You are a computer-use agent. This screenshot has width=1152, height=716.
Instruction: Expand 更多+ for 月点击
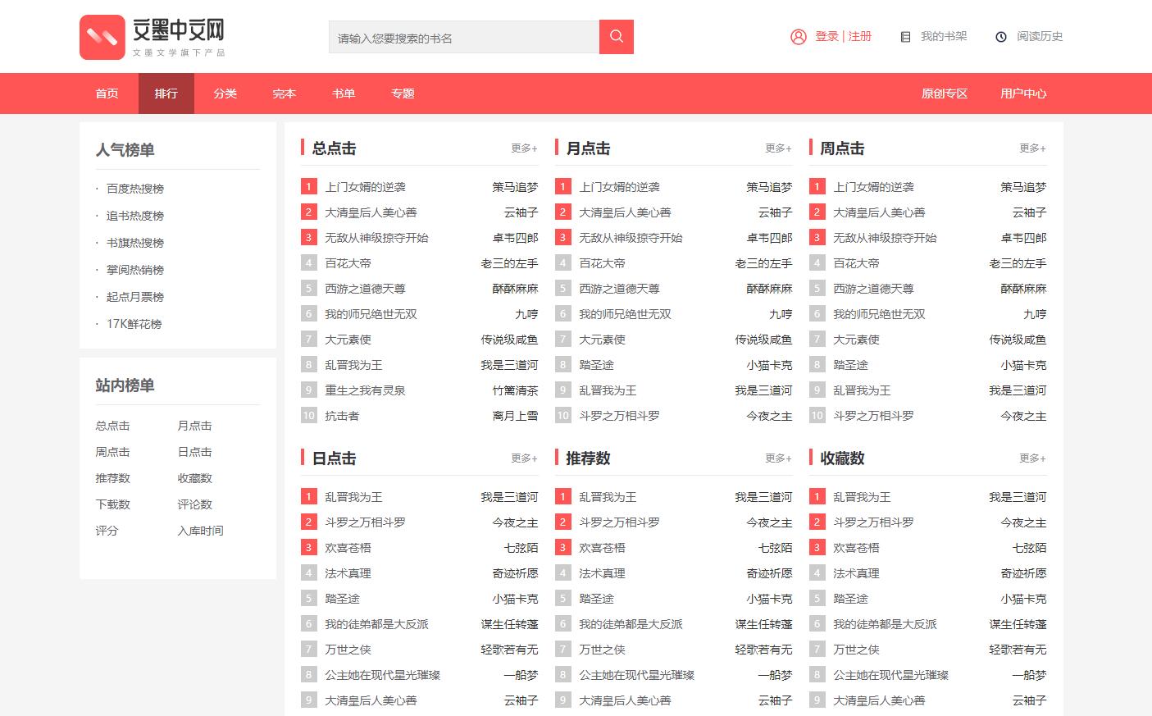(x=779, y=148)
